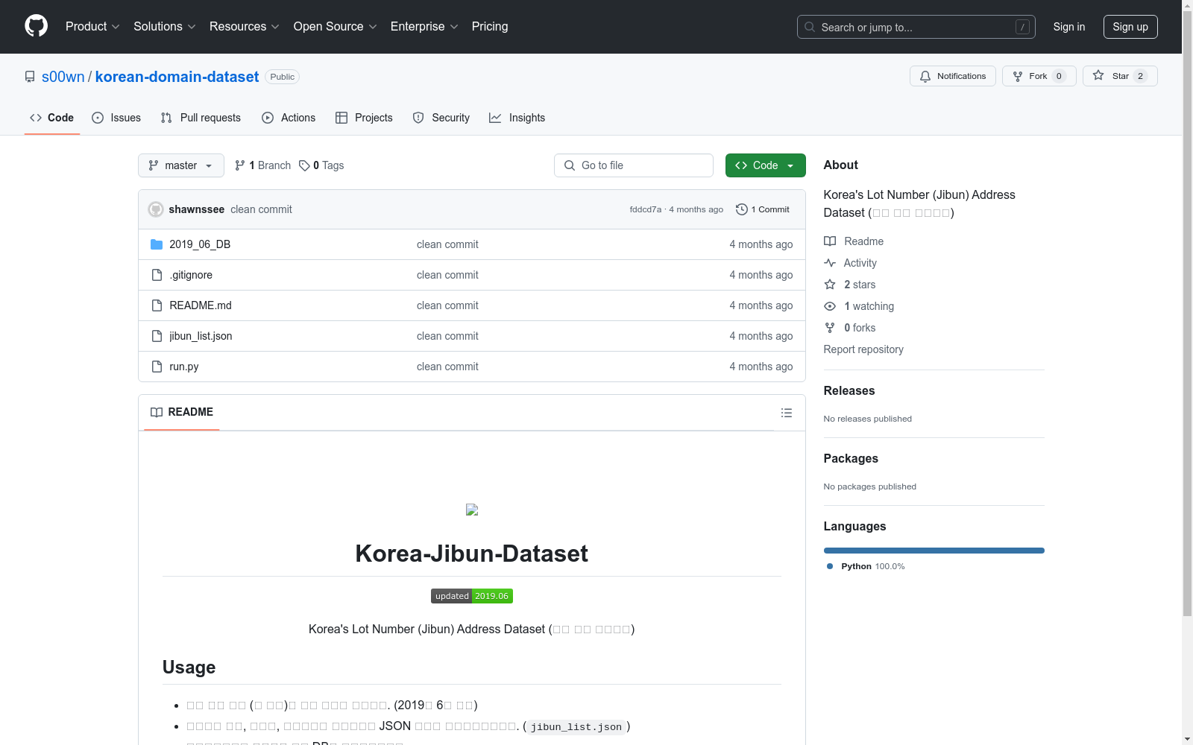The width and height of the screenshot is (1193, 745).
Task: Click the Sign up button
Action: [1130, 27]
